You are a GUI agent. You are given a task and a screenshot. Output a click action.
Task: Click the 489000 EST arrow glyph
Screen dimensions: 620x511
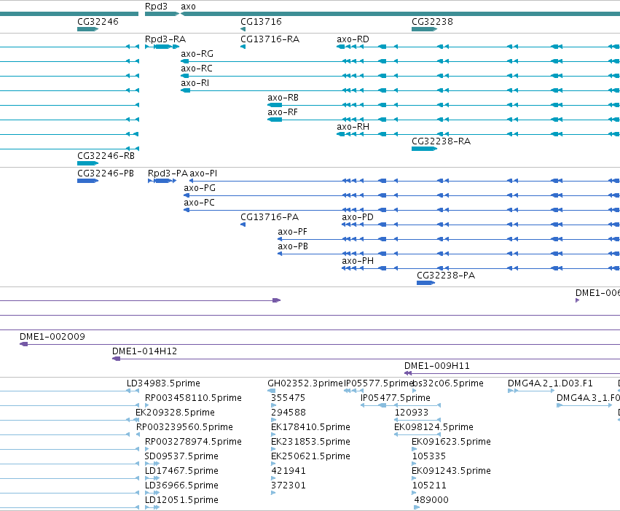417,507
